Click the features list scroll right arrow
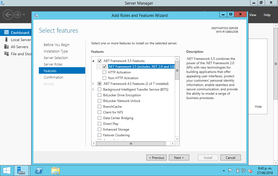Viewport: 278px width, 176px height. [x=172, y=144]
